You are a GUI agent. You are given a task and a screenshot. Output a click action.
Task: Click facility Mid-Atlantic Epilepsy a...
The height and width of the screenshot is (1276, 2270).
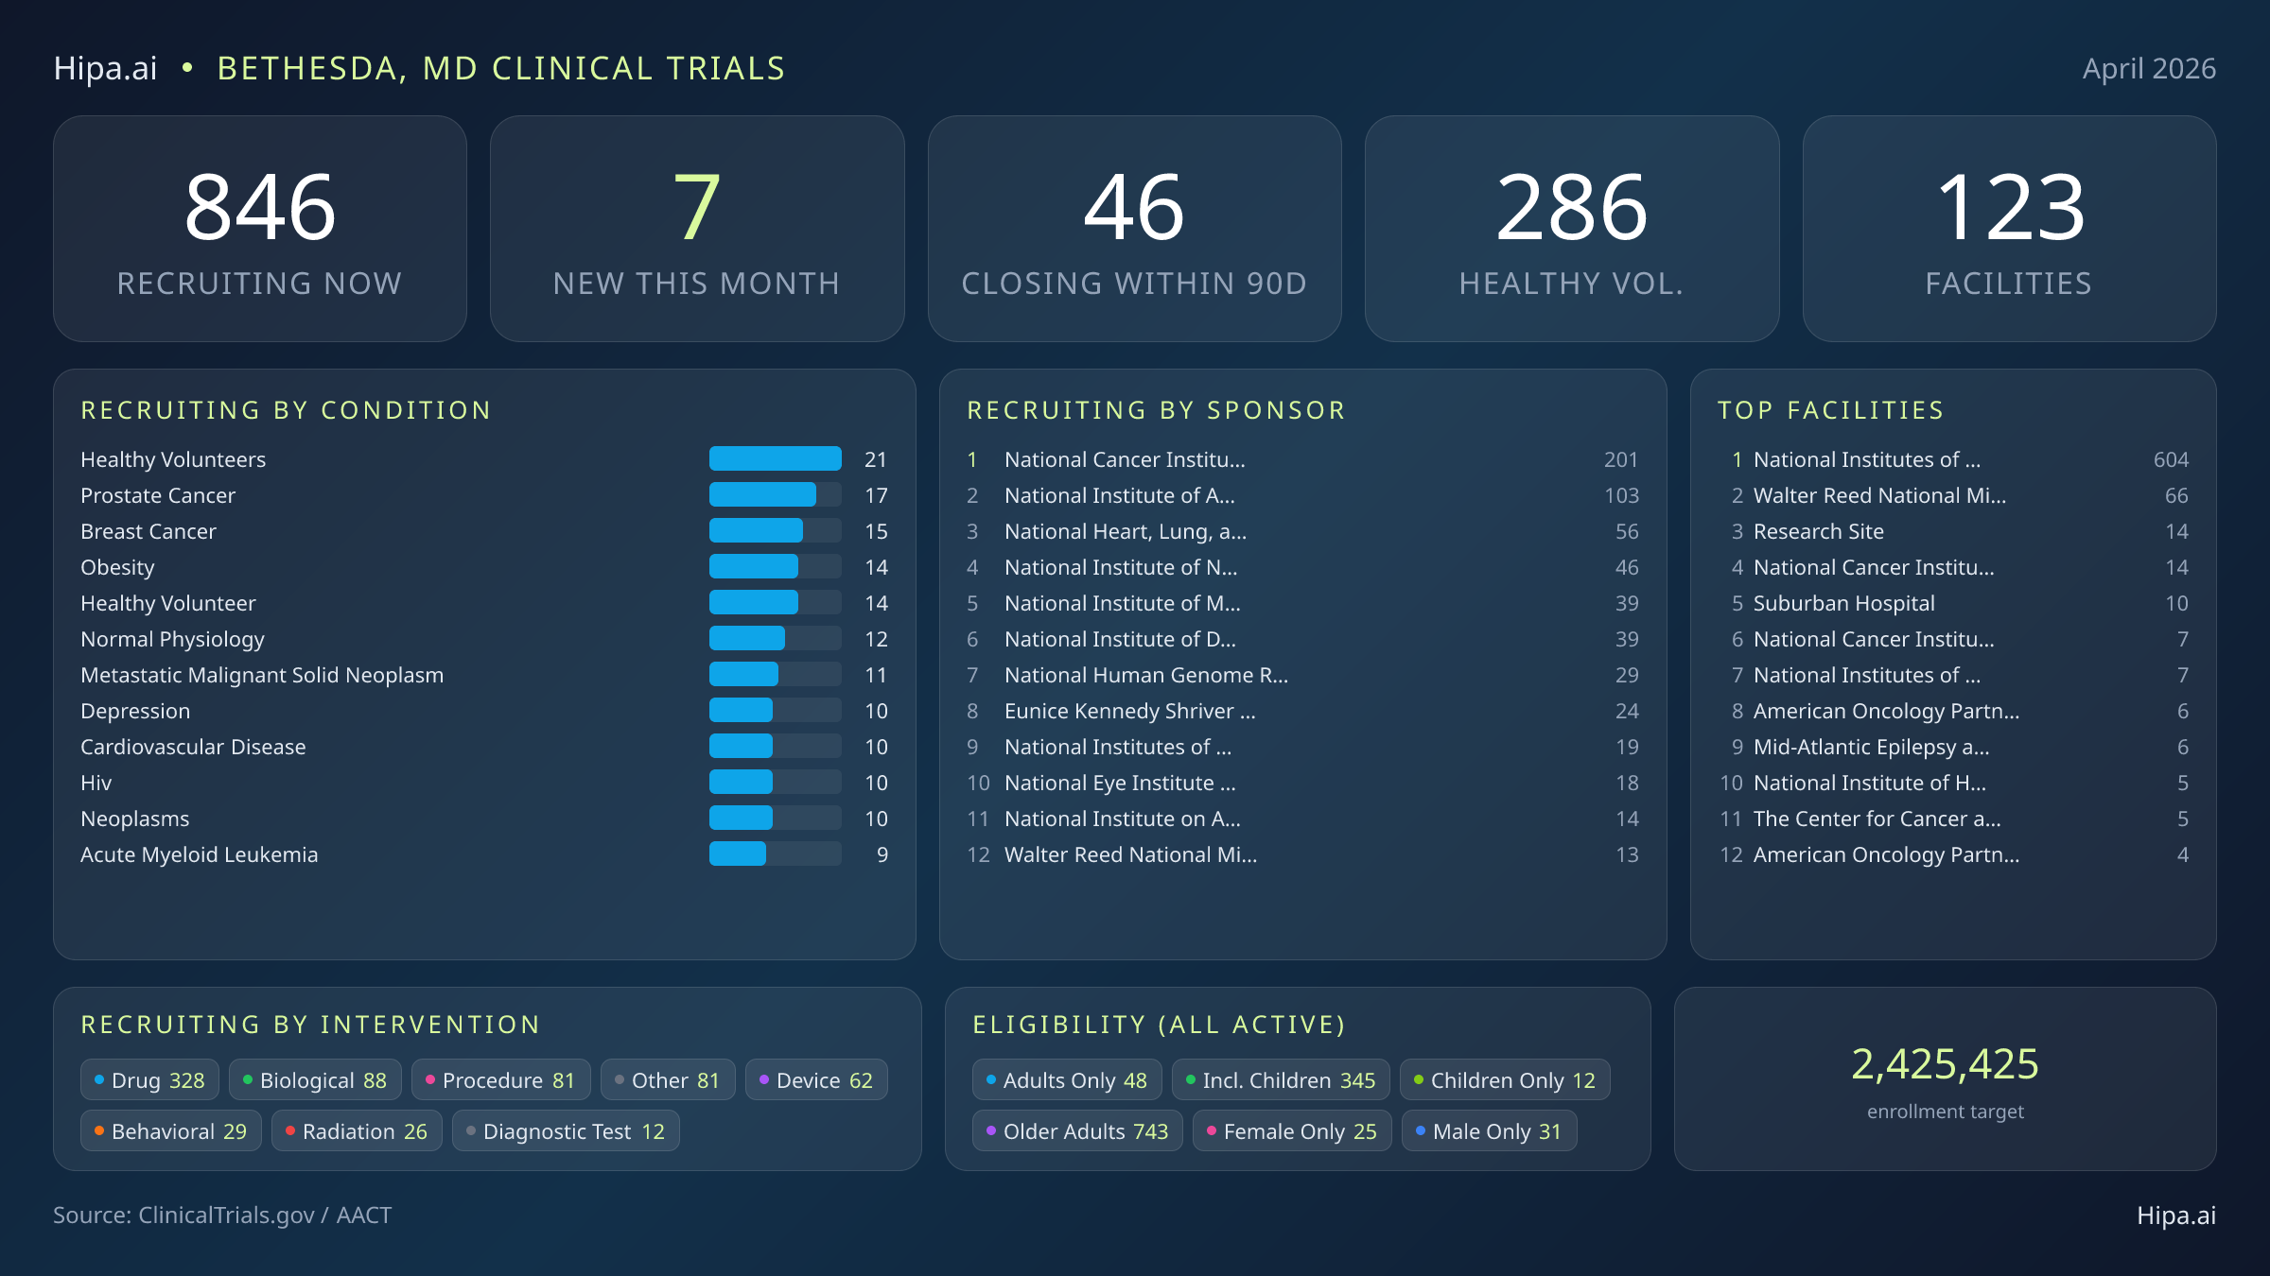click(1953, 747)
